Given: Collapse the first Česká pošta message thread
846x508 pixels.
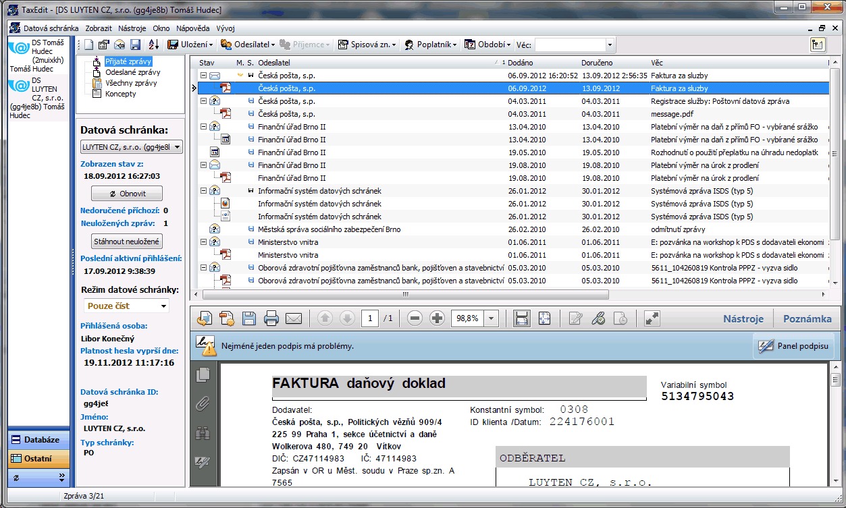Looking at the screenshot, I should pos(203,76).
